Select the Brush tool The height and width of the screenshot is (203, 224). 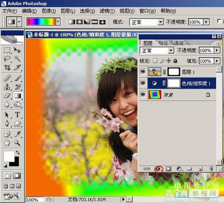point(17,78)
